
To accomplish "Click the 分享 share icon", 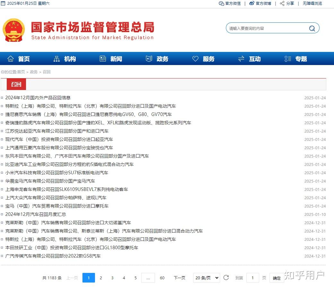I will (281, 4).
